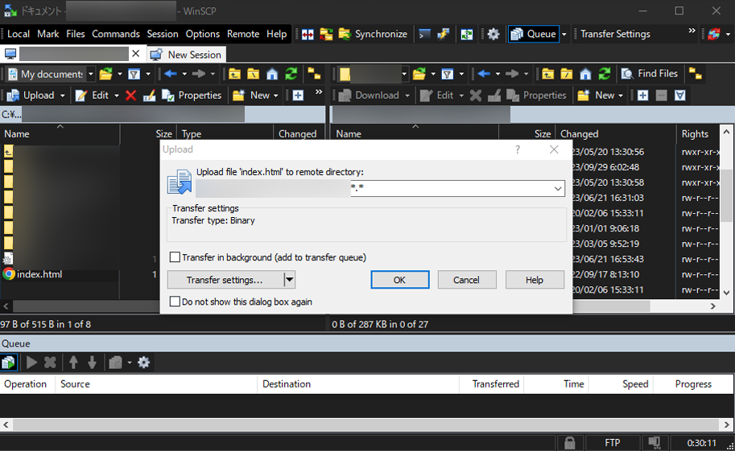
Task: Close the current session tab X
Action: tap(136, 54)
